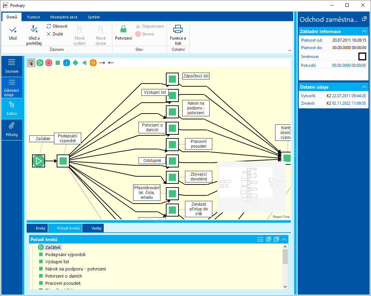Select the Výstupní list tree item
The height and width of the screenshot is (296, 371).
tap(57, 262)
